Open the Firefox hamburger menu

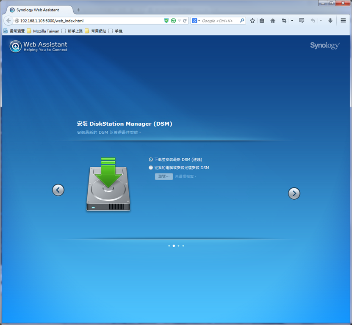[x=343, y=21]
